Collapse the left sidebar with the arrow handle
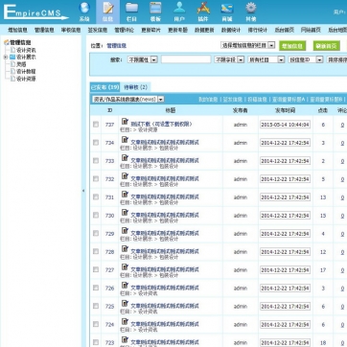The height and width of the screenshot is (347, 347). [x=83, y=191]
